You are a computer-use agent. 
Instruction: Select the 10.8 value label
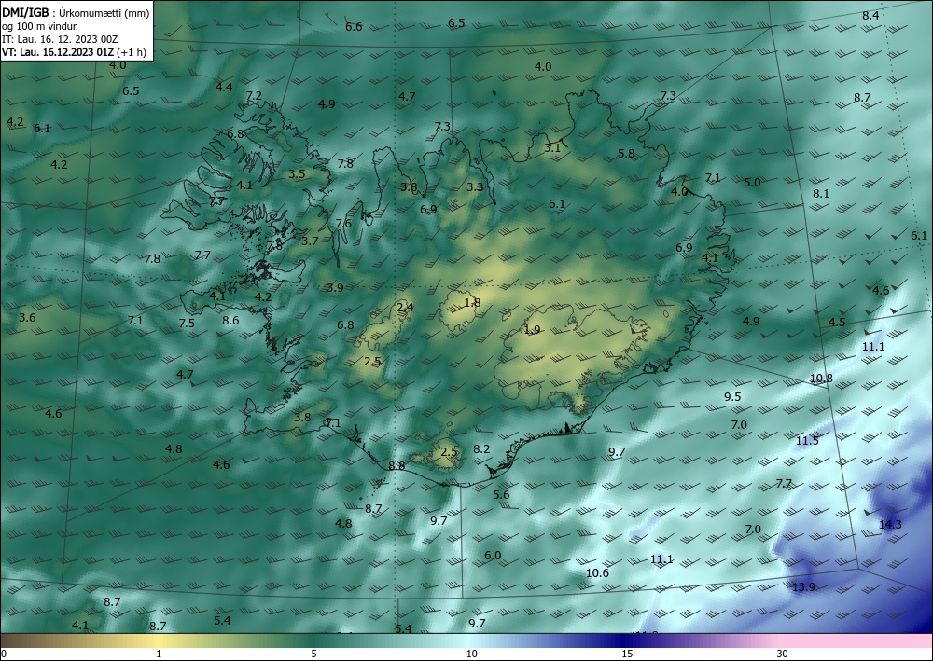pyautogui.click(x=821, y=379)
